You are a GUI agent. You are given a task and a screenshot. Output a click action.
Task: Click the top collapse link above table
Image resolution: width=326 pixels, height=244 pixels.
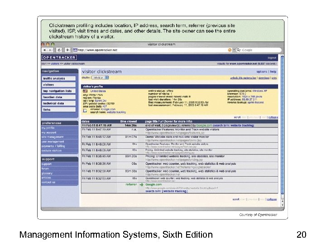pos(273,117)
